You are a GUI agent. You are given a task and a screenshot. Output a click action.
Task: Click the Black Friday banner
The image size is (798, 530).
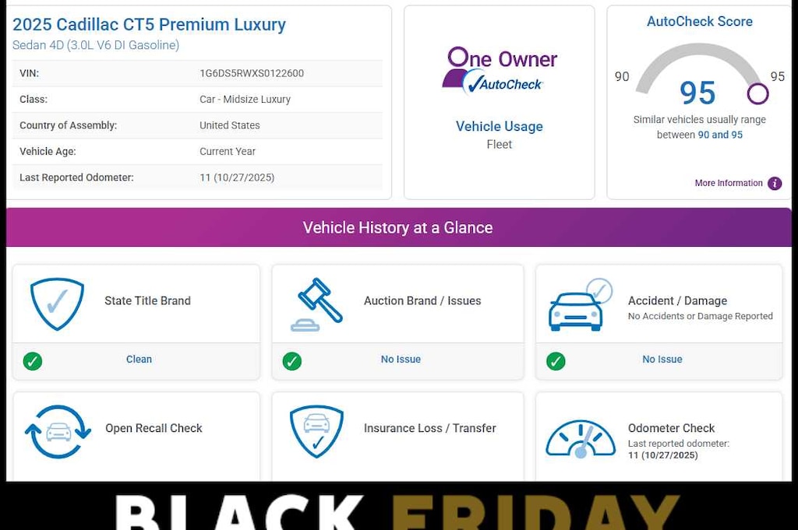click(398, 510)
